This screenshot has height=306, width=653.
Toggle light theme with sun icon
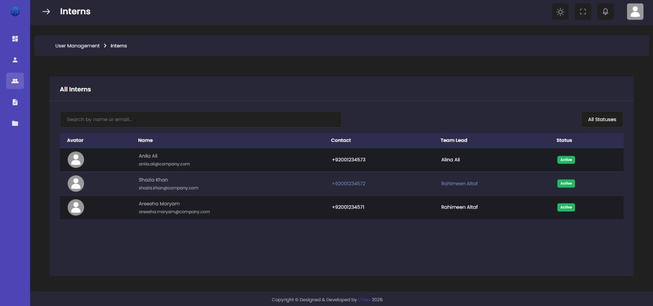point(560,12)
